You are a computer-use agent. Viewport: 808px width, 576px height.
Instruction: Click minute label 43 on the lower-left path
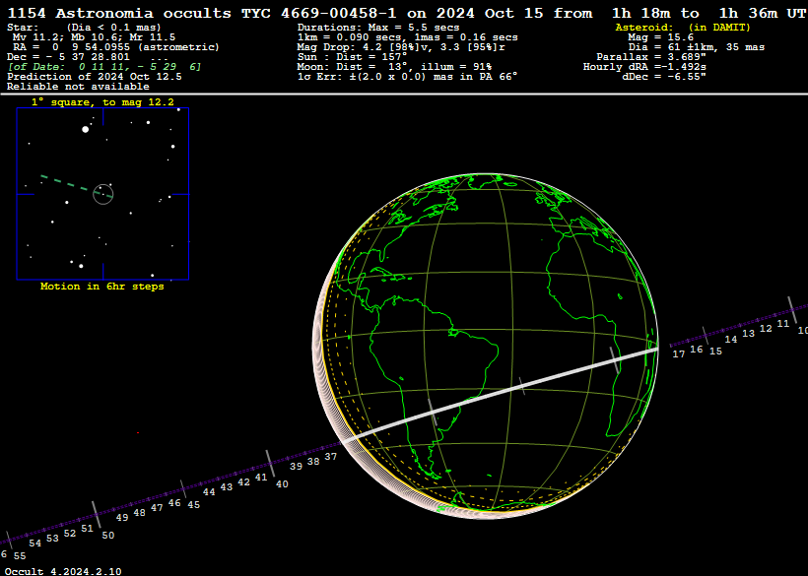click(227, 487)
